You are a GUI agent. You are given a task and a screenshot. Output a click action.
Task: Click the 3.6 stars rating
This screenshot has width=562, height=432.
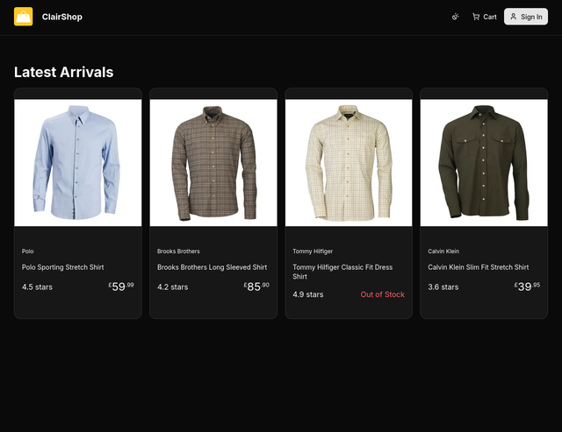pos(443,287)
